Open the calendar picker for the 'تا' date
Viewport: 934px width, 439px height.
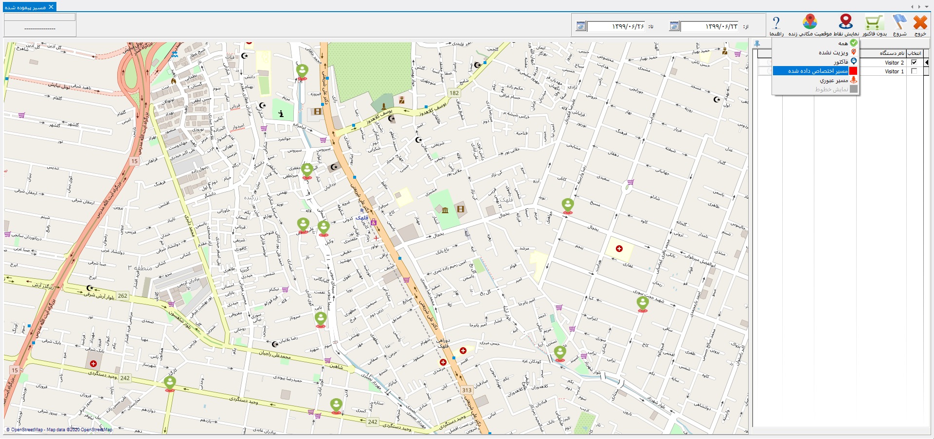580,26
